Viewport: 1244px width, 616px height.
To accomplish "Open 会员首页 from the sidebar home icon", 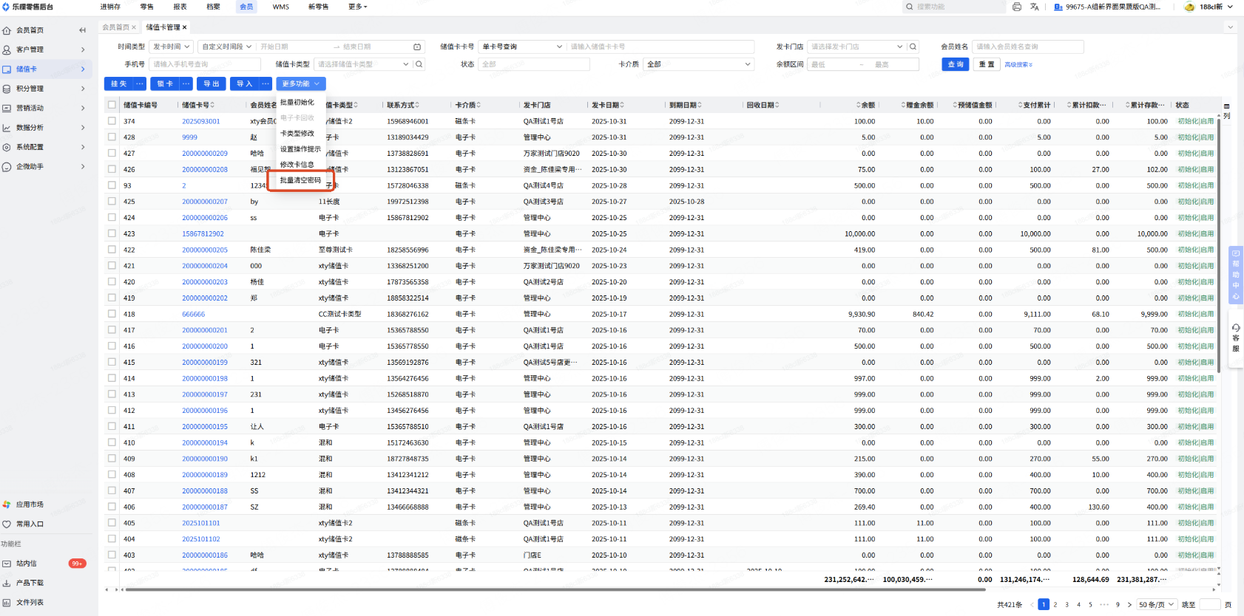I will [7, 30].
